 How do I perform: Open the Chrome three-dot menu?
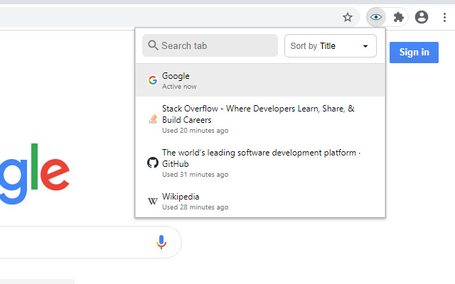click(444, 17)
